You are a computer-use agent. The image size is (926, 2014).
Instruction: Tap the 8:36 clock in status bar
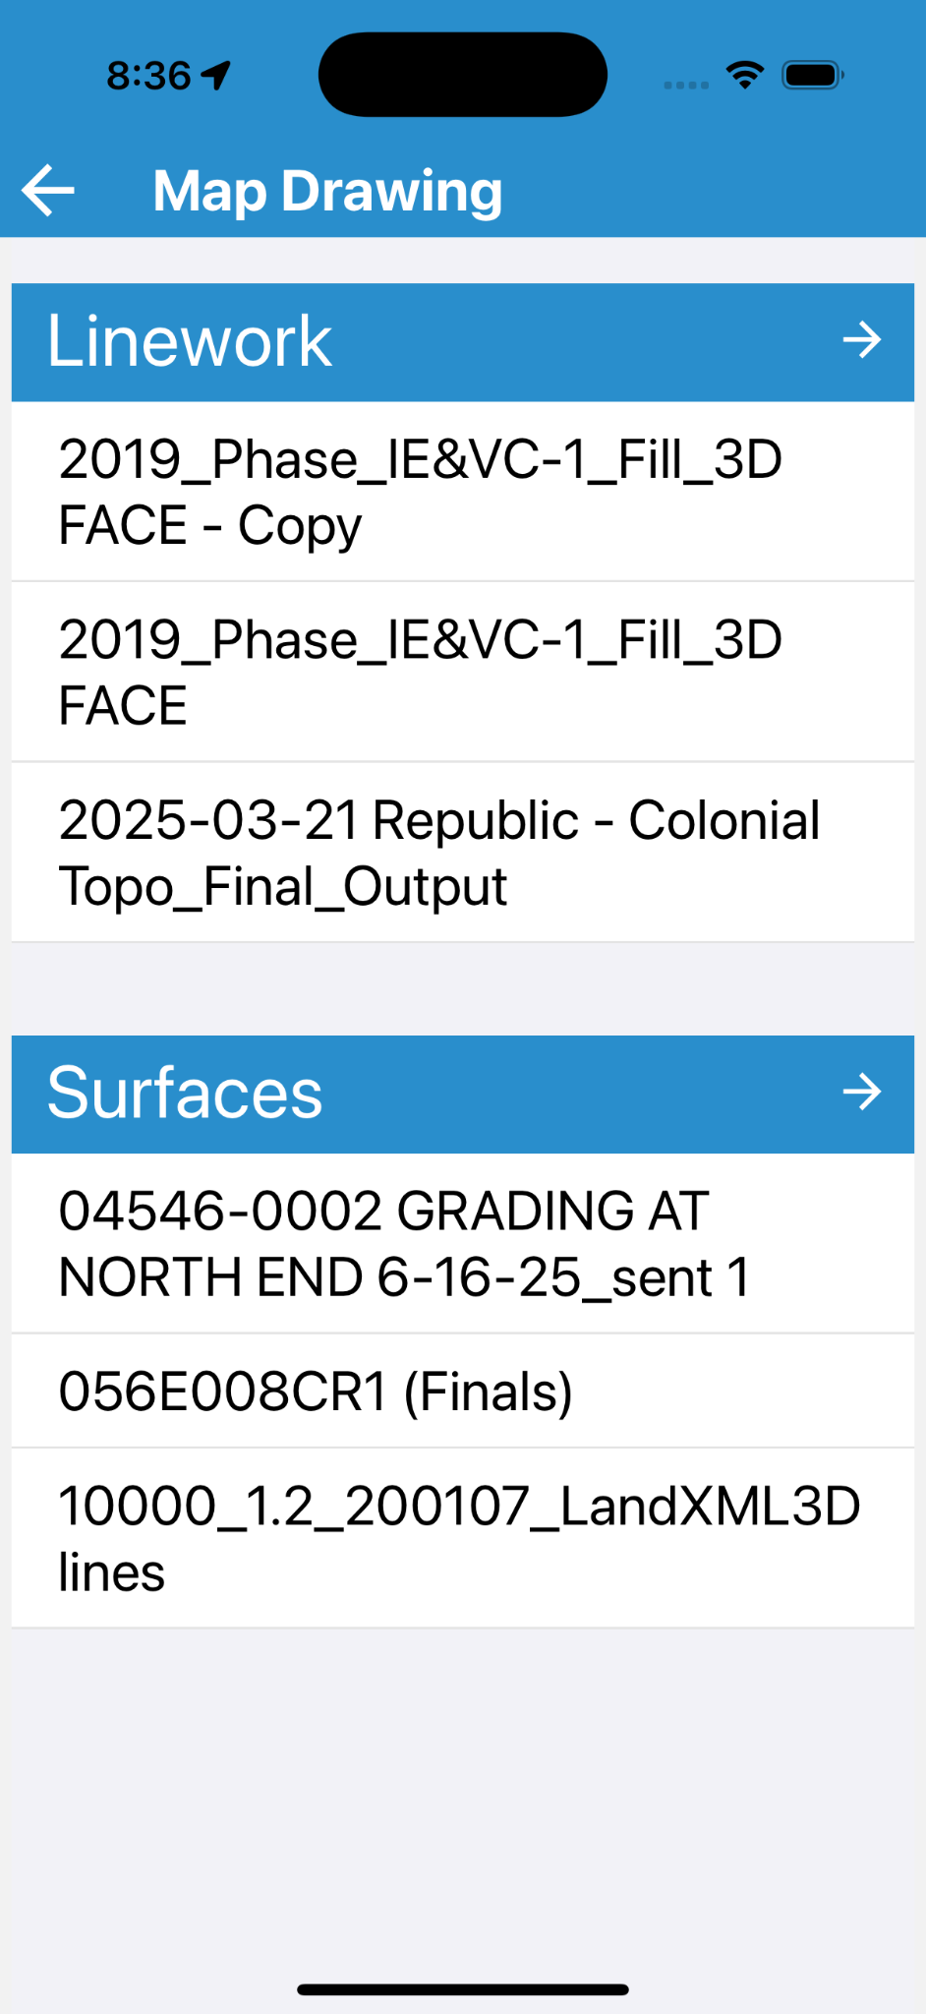[148, 76]
